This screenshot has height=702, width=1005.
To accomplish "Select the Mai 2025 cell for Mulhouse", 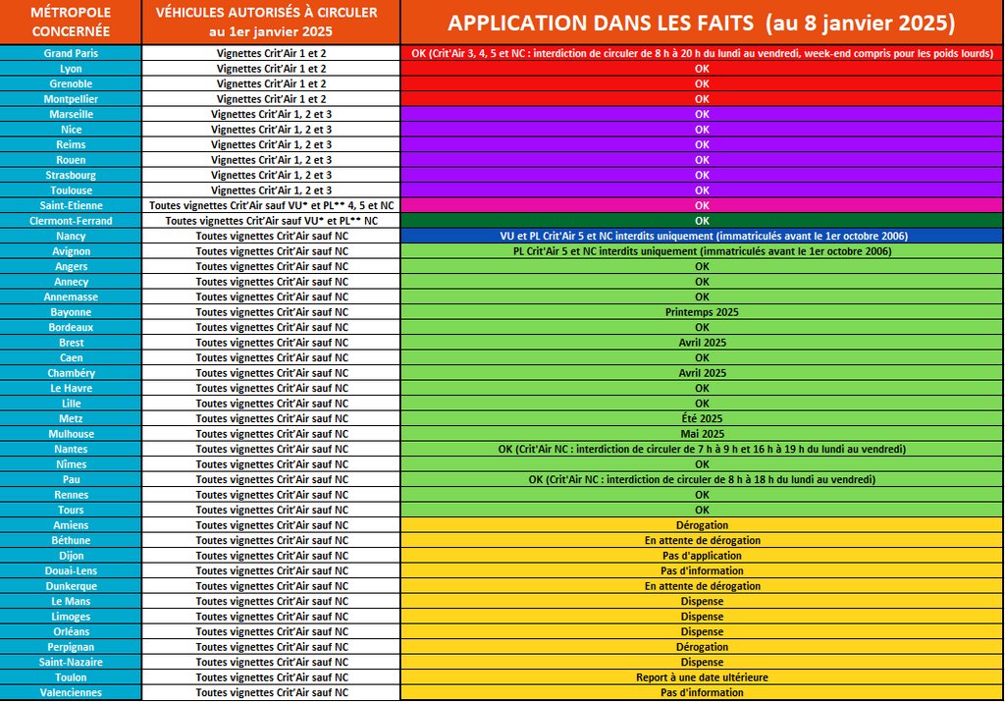I will (702, 433).
